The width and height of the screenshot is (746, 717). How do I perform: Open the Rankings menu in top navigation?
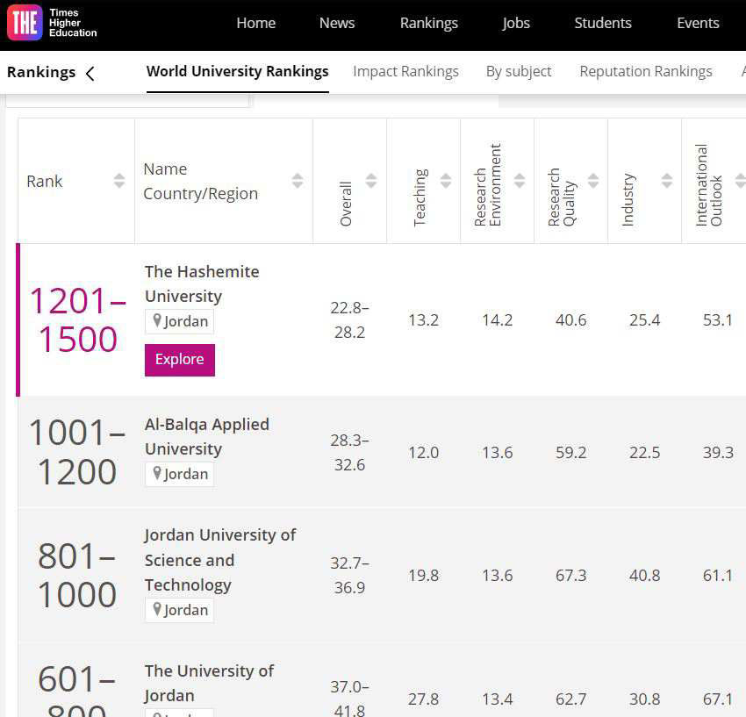[x=428, y=24]
